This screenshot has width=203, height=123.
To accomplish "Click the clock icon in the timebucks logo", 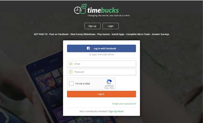I will point(77,10).
